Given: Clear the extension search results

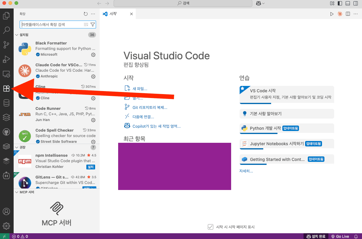Looking at the screenshot, I should [86, 25].
